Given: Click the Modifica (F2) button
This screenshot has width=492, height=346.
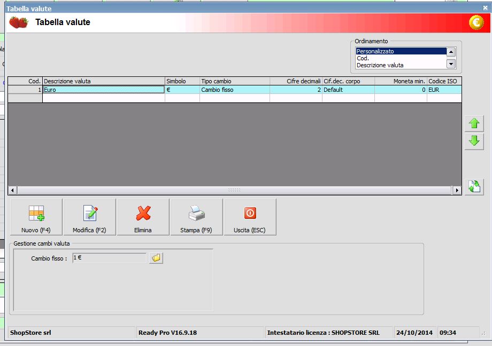Looking at the screenshot, I should pyautogui.click(x=89, y=217).
